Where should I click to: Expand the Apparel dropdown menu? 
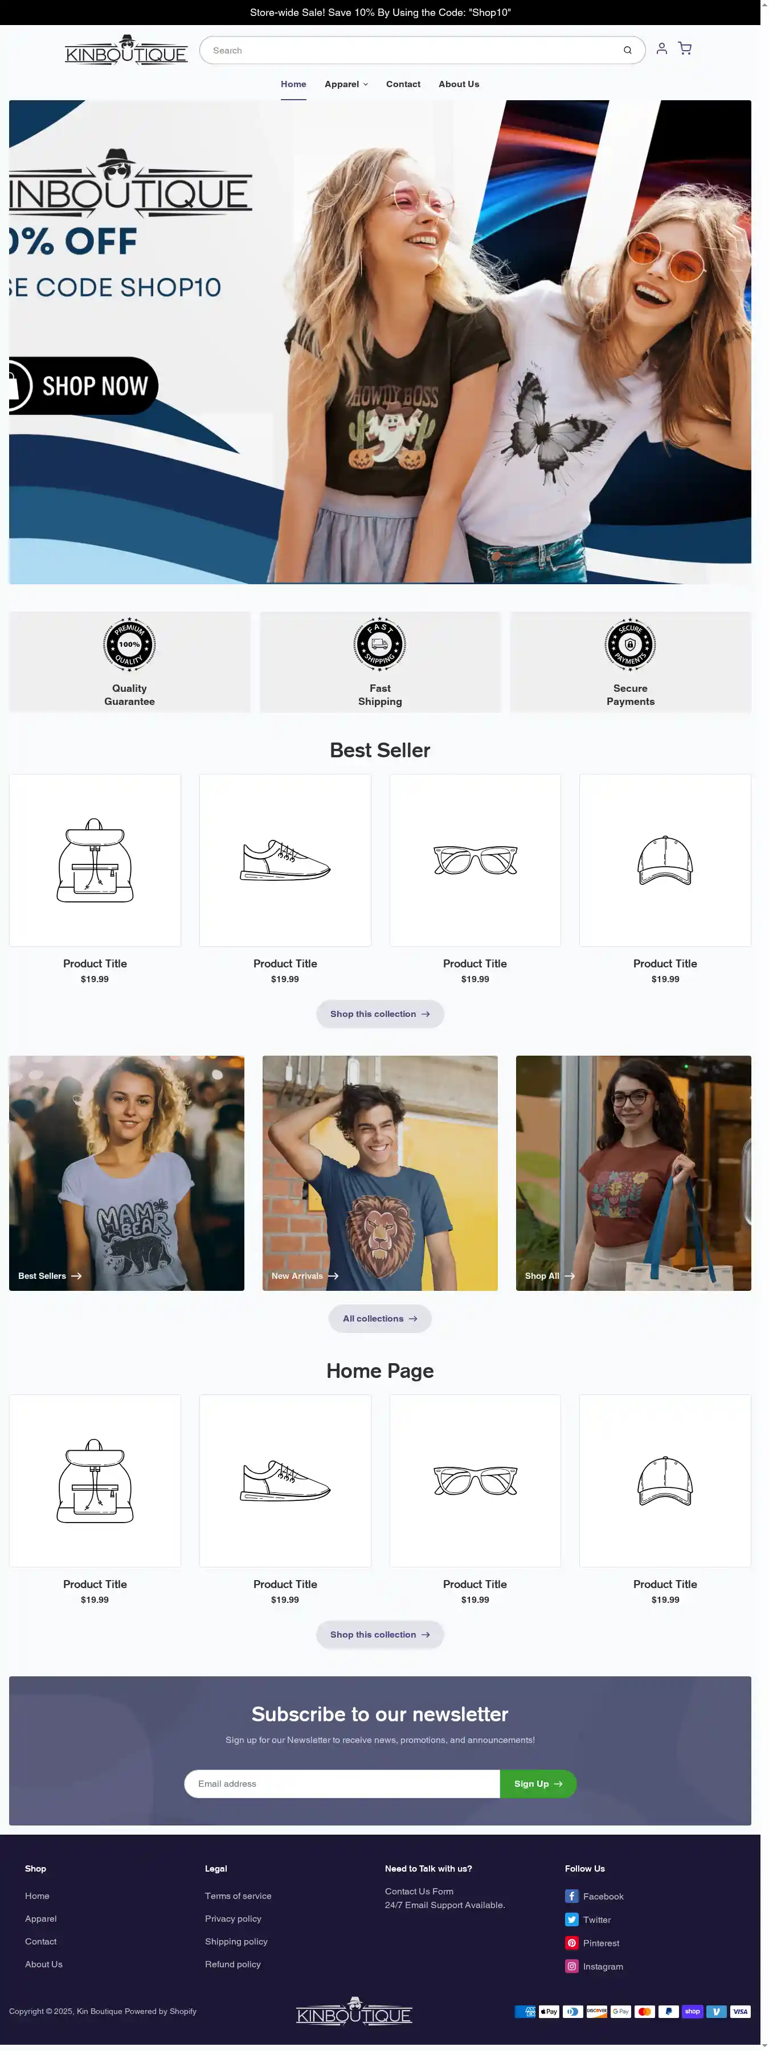click(x=346, y=84)
